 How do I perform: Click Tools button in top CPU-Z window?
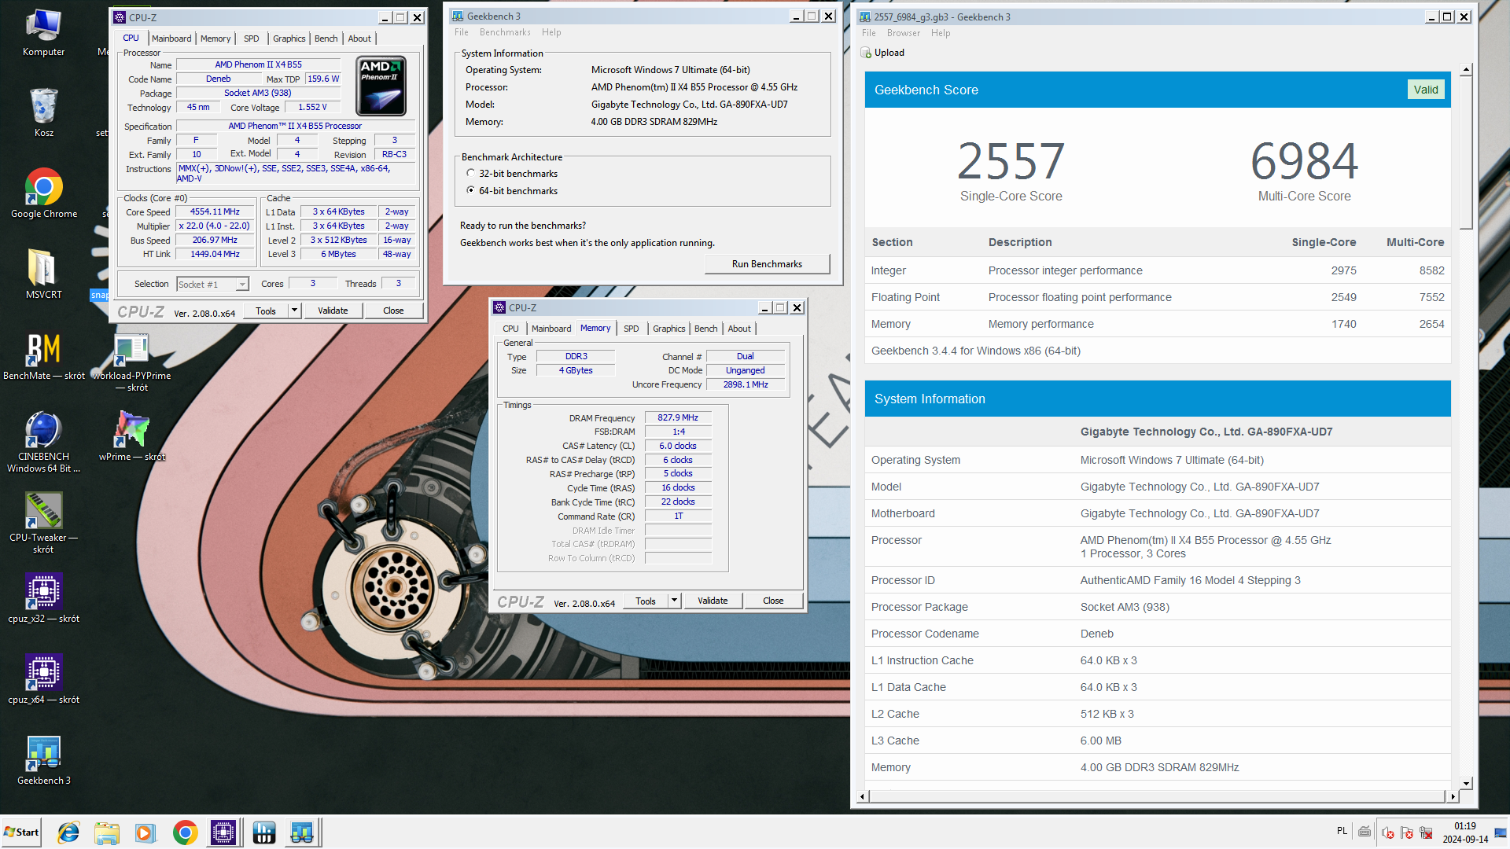click(266, 311)
